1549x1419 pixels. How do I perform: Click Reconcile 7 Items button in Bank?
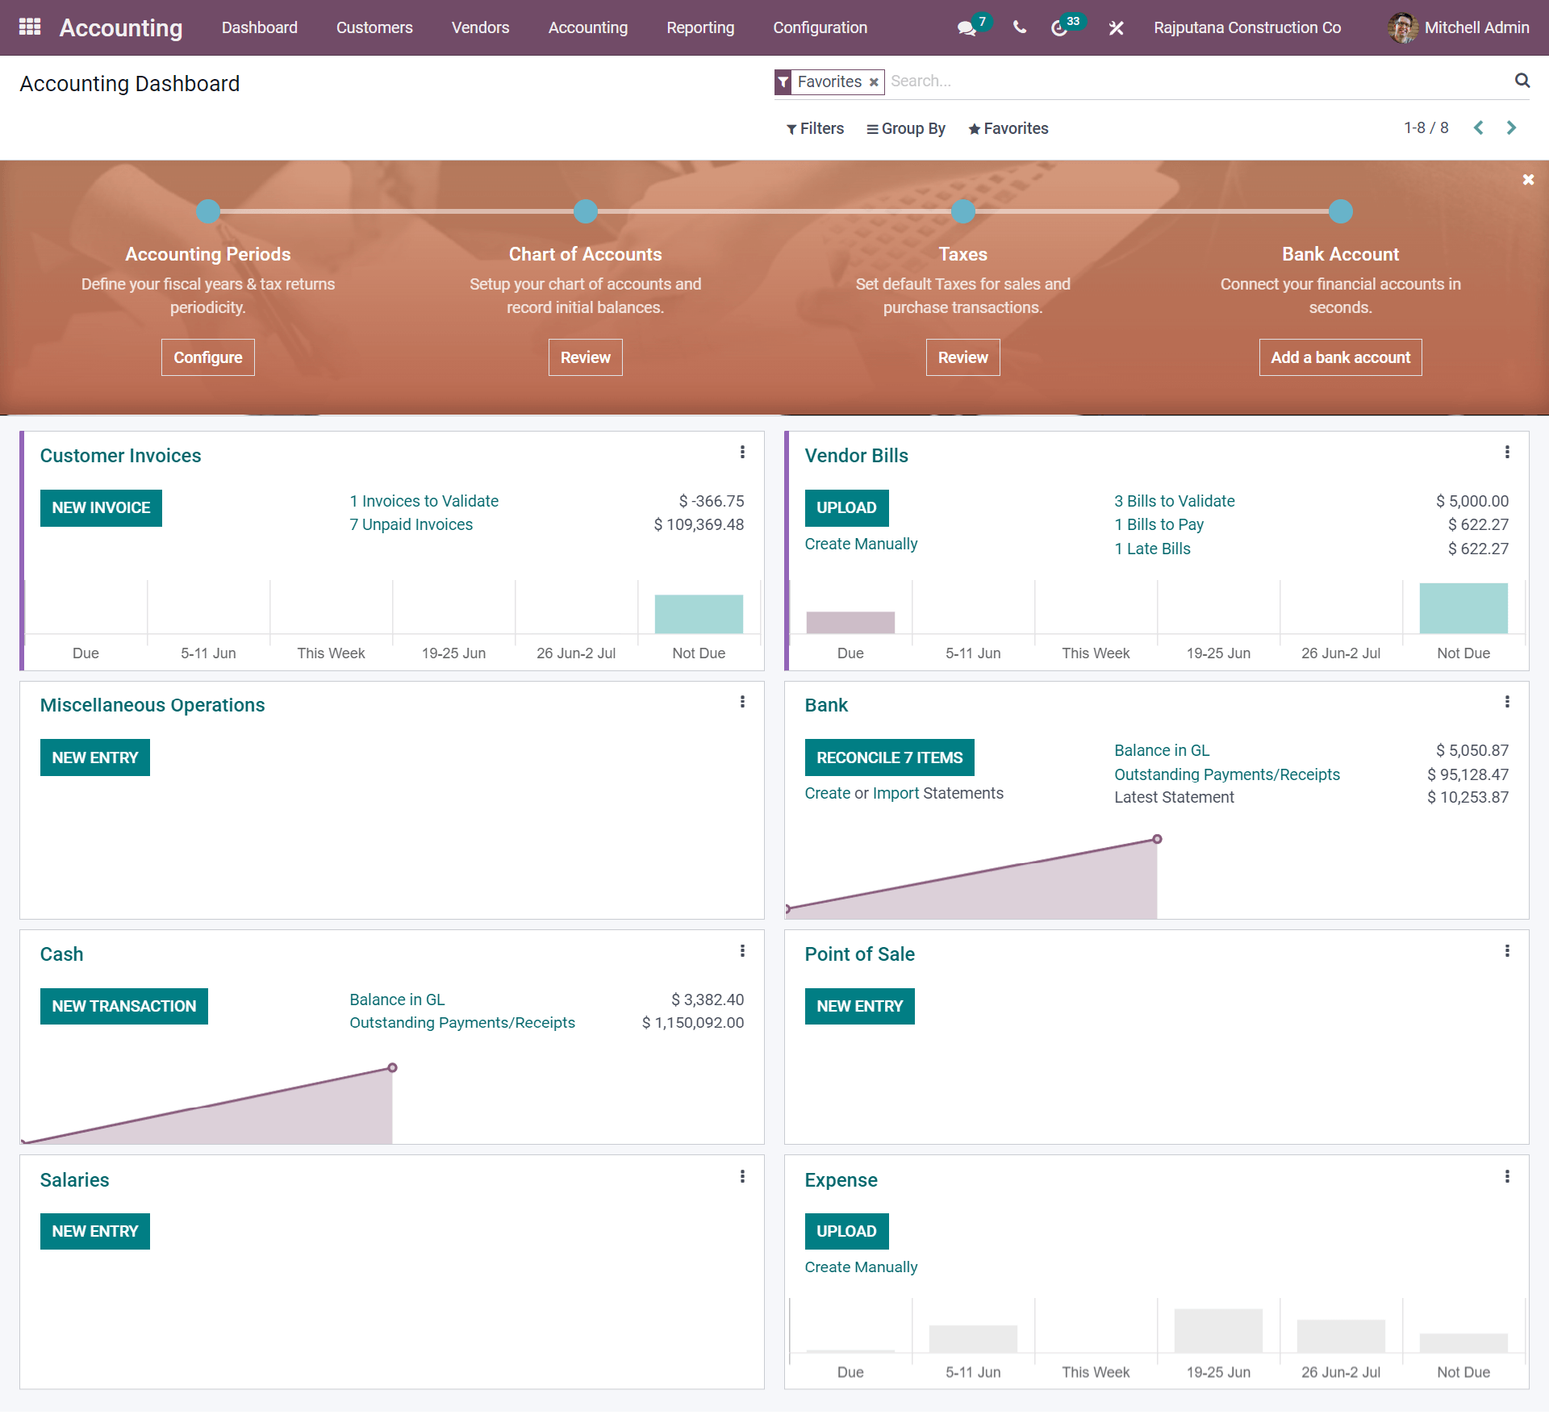[887, 757]
